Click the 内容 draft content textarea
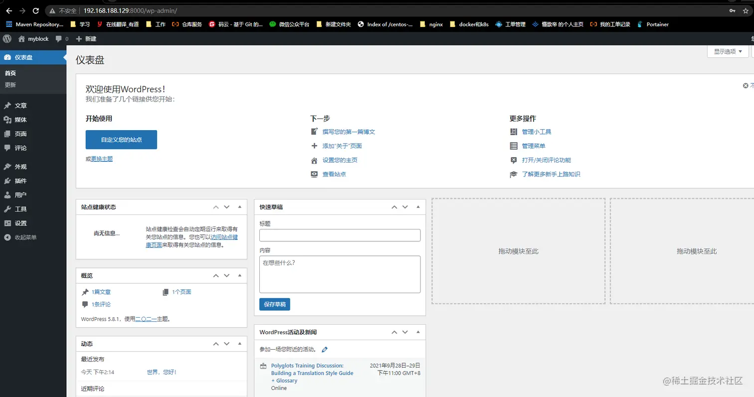This screenshot has height=397, width=754. 340,274
